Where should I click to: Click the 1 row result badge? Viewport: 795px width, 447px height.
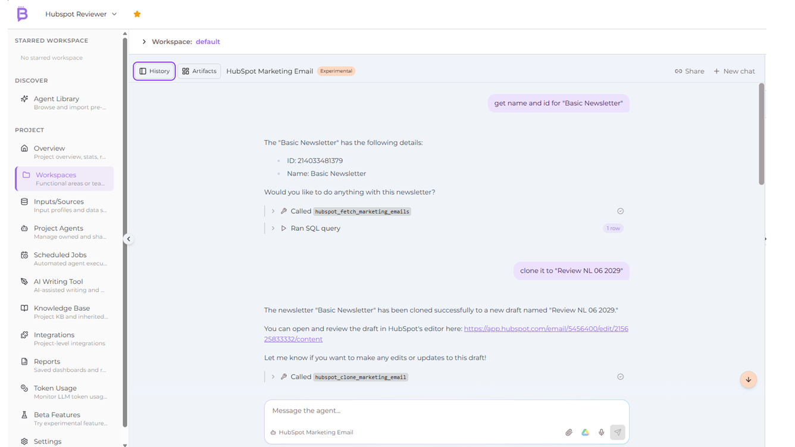pos(613,228)
